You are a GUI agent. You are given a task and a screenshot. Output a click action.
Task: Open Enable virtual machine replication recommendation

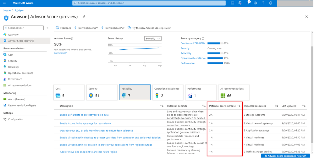click(x=106, y=145)
